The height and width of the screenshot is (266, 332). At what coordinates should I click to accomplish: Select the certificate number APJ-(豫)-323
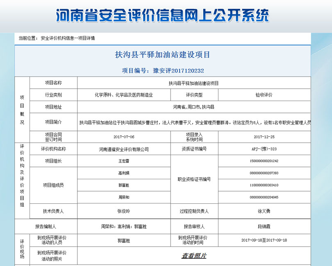264,149
